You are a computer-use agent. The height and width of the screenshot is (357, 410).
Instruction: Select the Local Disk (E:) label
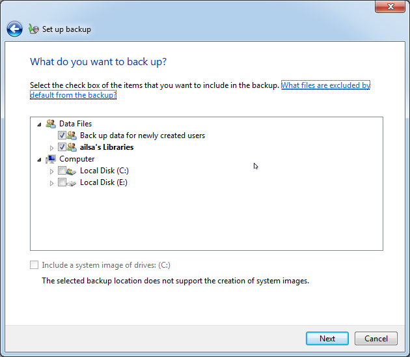(x=103, y=182)
